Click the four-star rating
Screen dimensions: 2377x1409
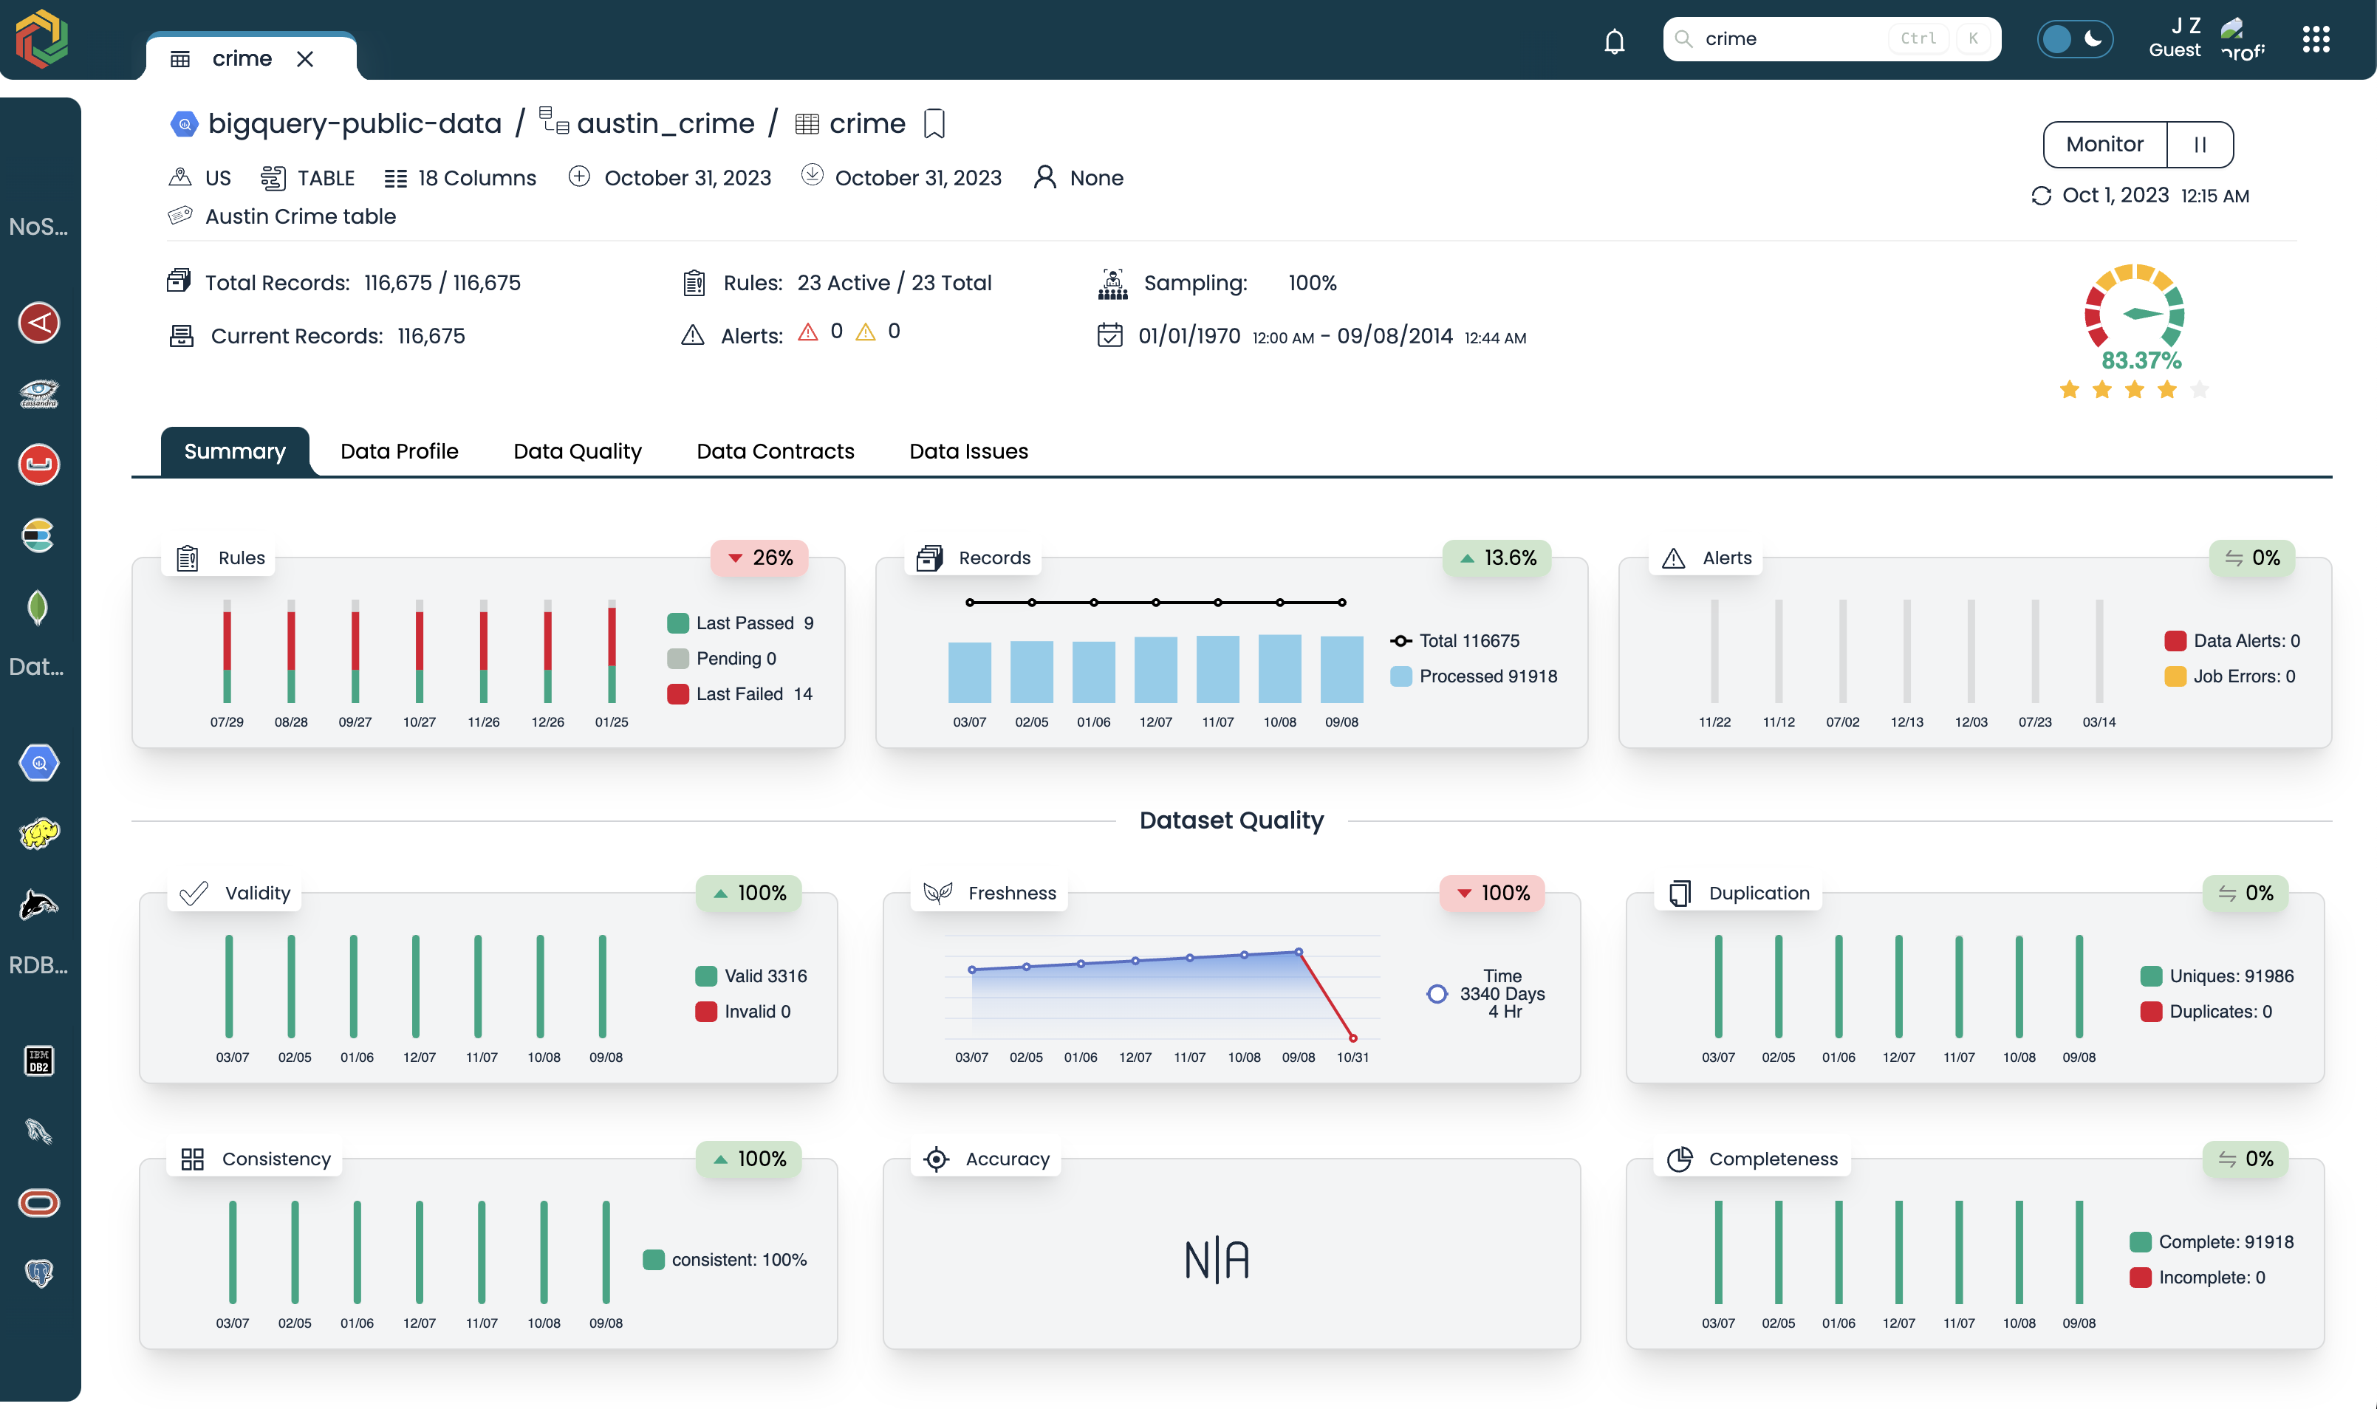click(x=2133, y=389)
